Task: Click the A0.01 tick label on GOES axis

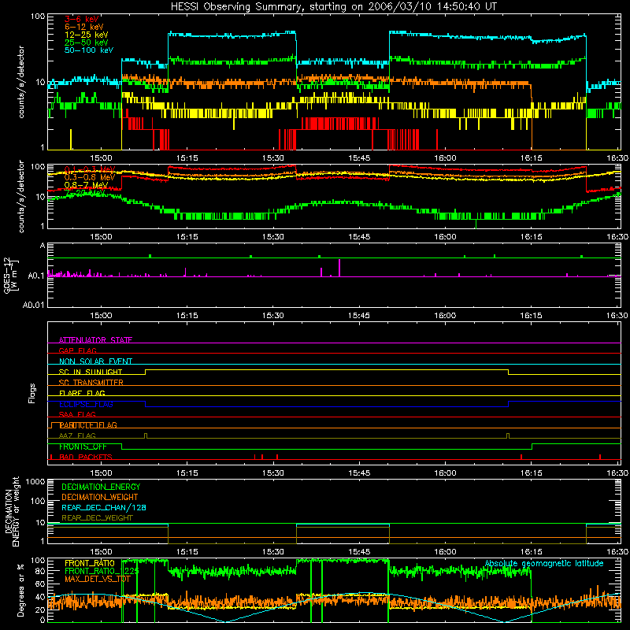Action: 34,305
